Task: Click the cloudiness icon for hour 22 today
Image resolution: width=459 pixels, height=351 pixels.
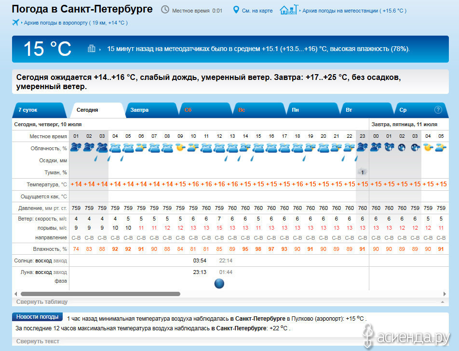Action: [350, 148]
